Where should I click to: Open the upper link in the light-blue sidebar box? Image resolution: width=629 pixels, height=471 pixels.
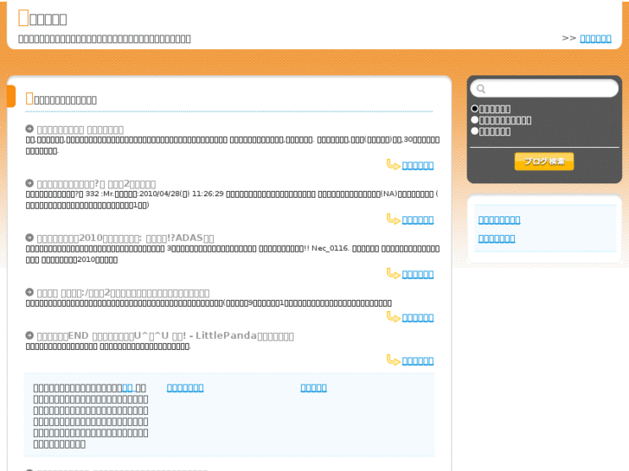click(499, 220)
